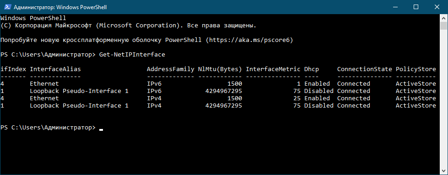Click the Get-NetIPInterface command text

(132, 54)
